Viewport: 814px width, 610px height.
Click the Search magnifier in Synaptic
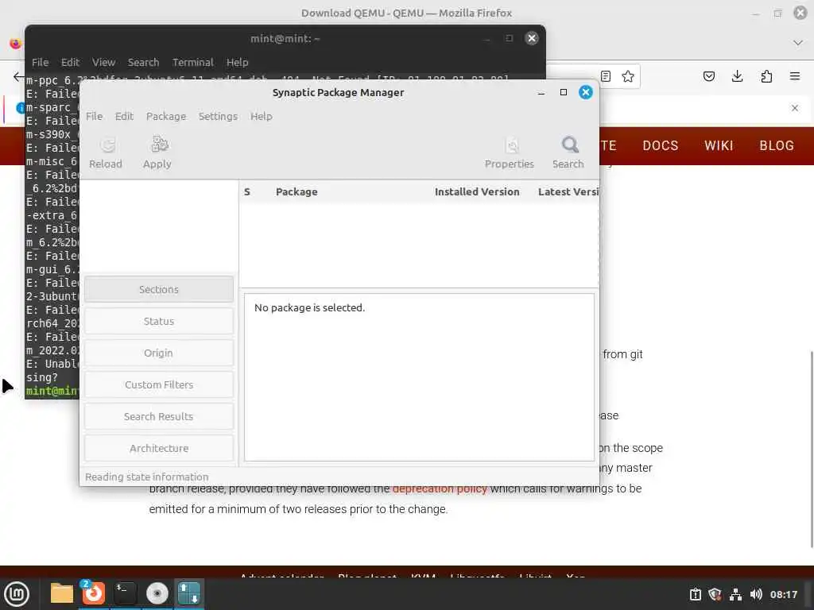pos(568,152)
